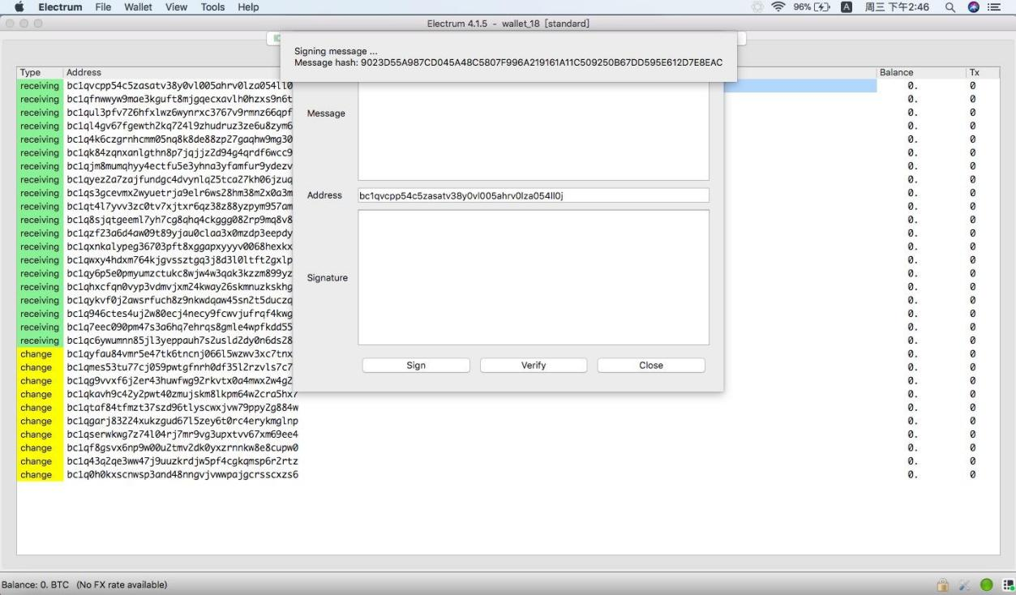Select address row starting bc1qzf23a6d4aw09t89y
This screenshot has width=1016, height=595.
(179, 233)
